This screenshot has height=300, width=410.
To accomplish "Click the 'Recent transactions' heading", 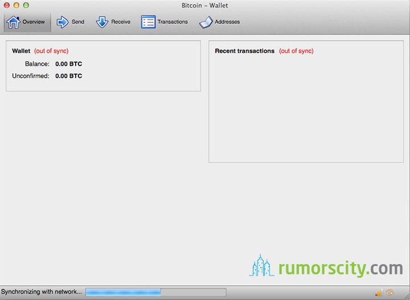I will tap(244, 51).
